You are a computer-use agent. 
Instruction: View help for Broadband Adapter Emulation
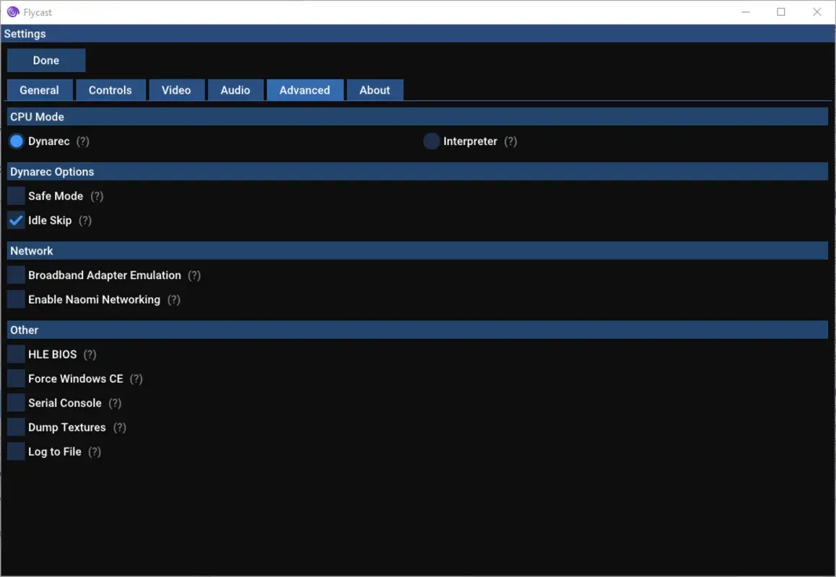[x=193, y=275]
